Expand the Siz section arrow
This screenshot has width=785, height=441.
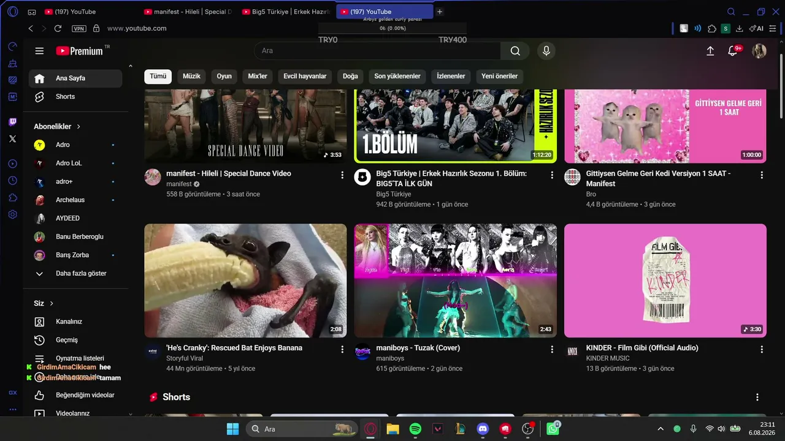[x=52, y=303]
